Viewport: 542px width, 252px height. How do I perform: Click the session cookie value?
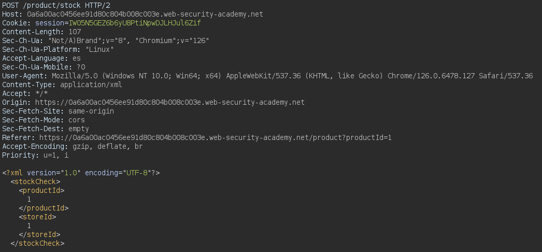(135, 23)
